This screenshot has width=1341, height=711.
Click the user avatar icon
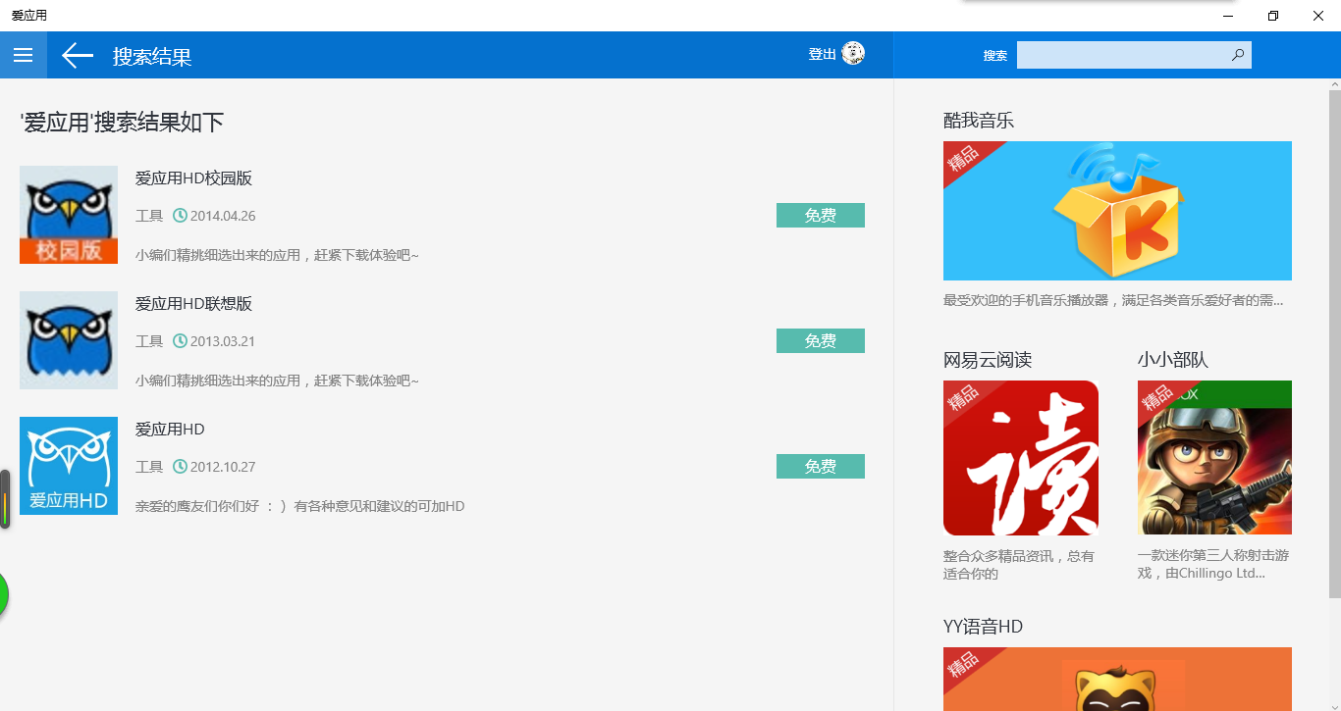[x=853, y=54]
